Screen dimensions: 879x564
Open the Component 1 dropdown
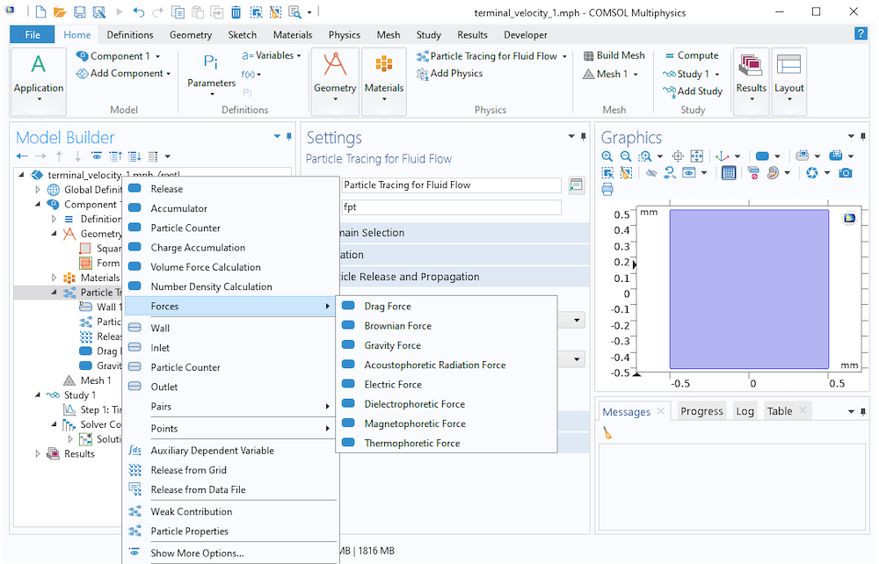point(119,56)
